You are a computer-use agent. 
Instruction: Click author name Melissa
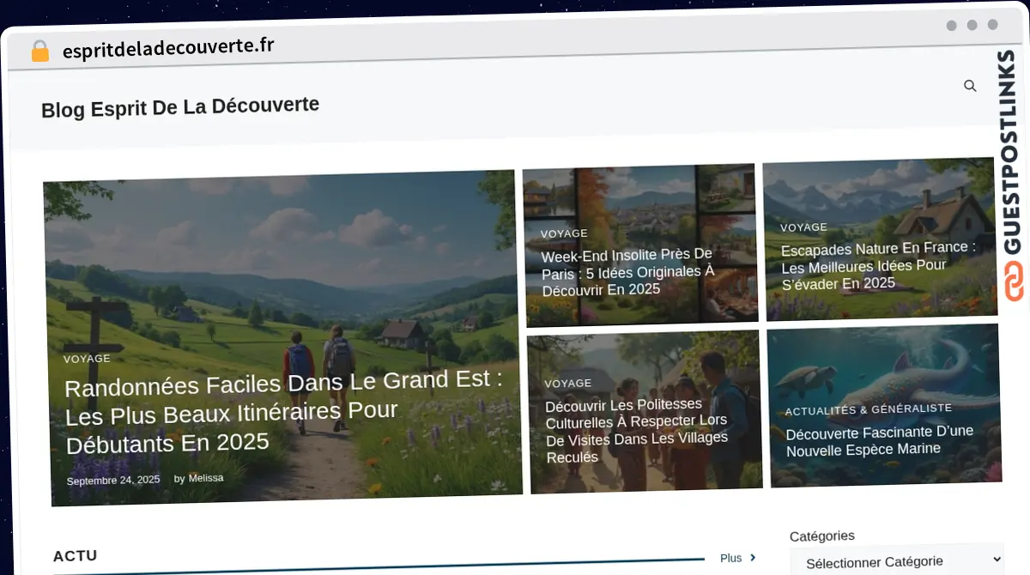tap(206, 478)
